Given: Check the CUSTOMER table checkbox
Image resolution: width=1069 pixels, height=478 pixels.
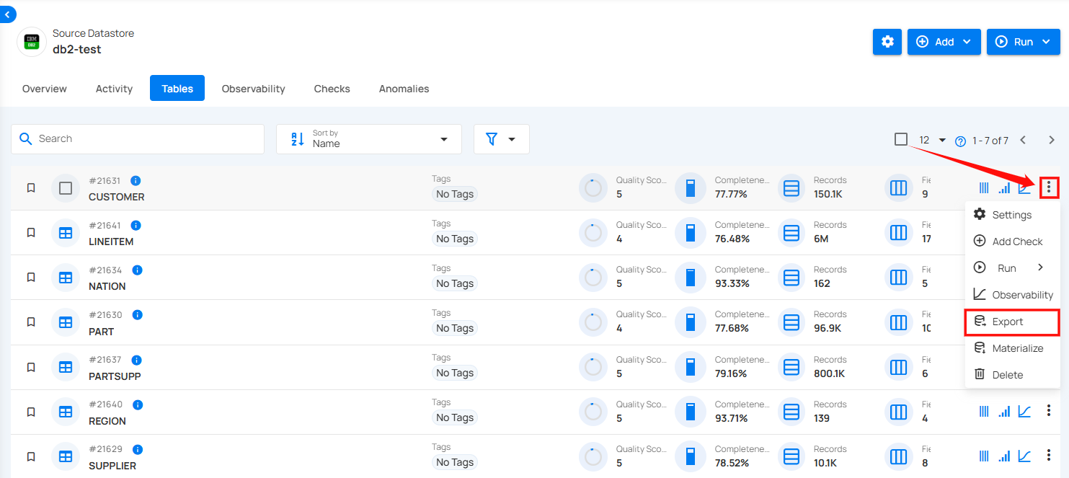Looking at the screenshot, I should click(66, 188).
